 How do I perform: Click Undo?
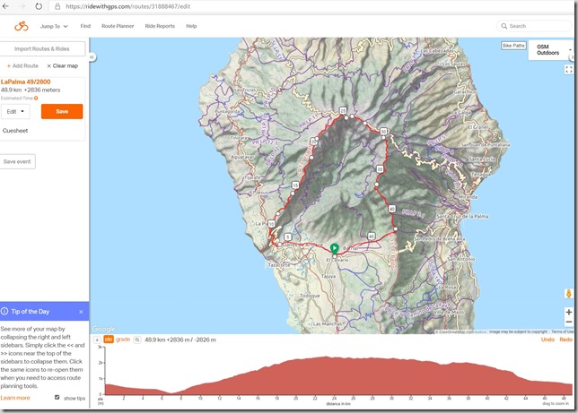(547, 340)
